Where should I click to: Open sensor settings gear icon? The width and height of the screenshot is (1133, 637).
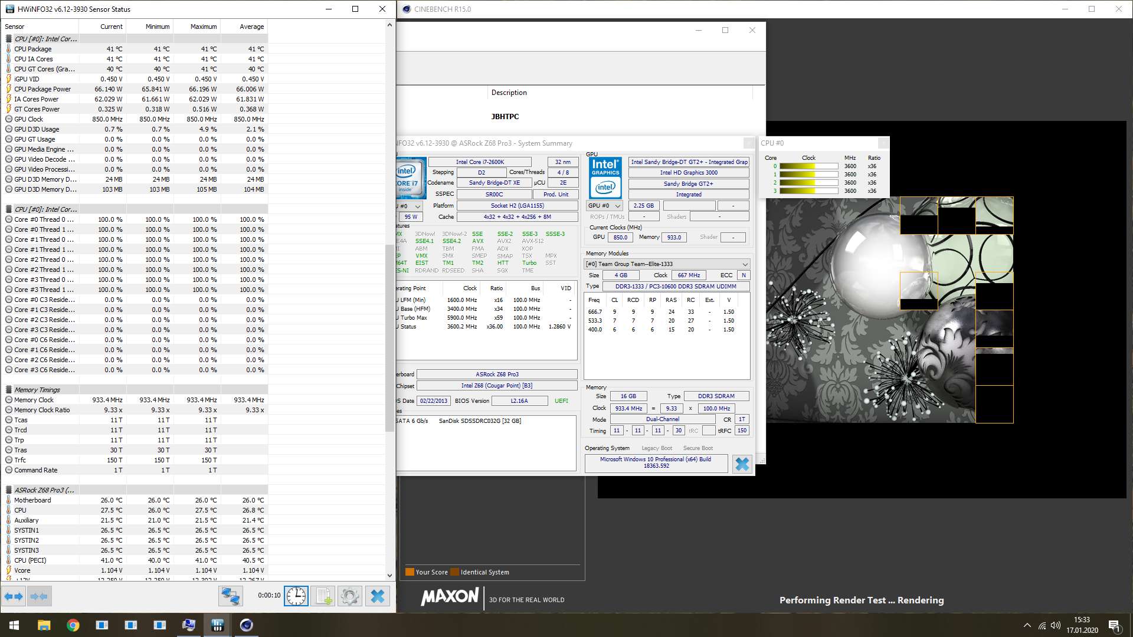pyautogui.click(x=350, y=596)
